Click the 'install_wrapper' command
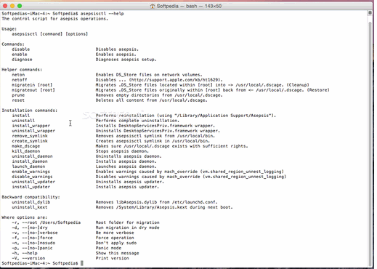Screen dimensions: 377x269 31,126
